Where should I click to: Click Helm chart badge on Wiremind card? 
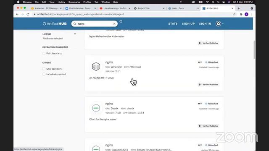(212, 62)
